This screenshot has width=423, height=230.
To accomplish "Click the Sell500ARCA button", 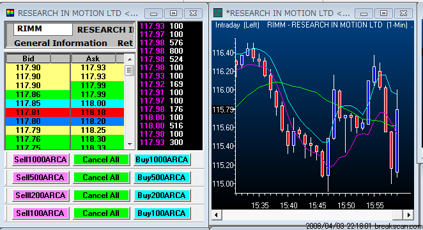I will [40, 178].
